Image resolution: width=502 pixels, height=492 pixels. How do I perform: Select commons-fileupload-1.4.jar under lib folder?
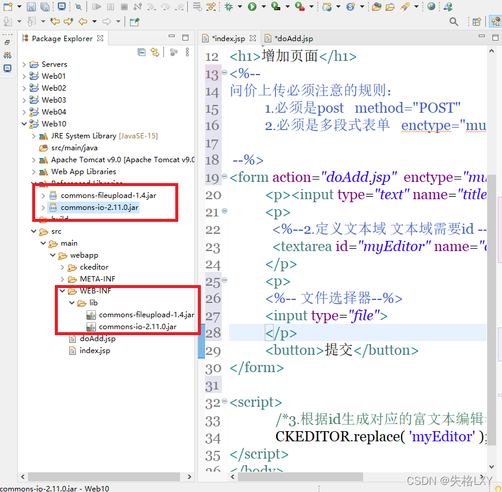pos(141,315)
